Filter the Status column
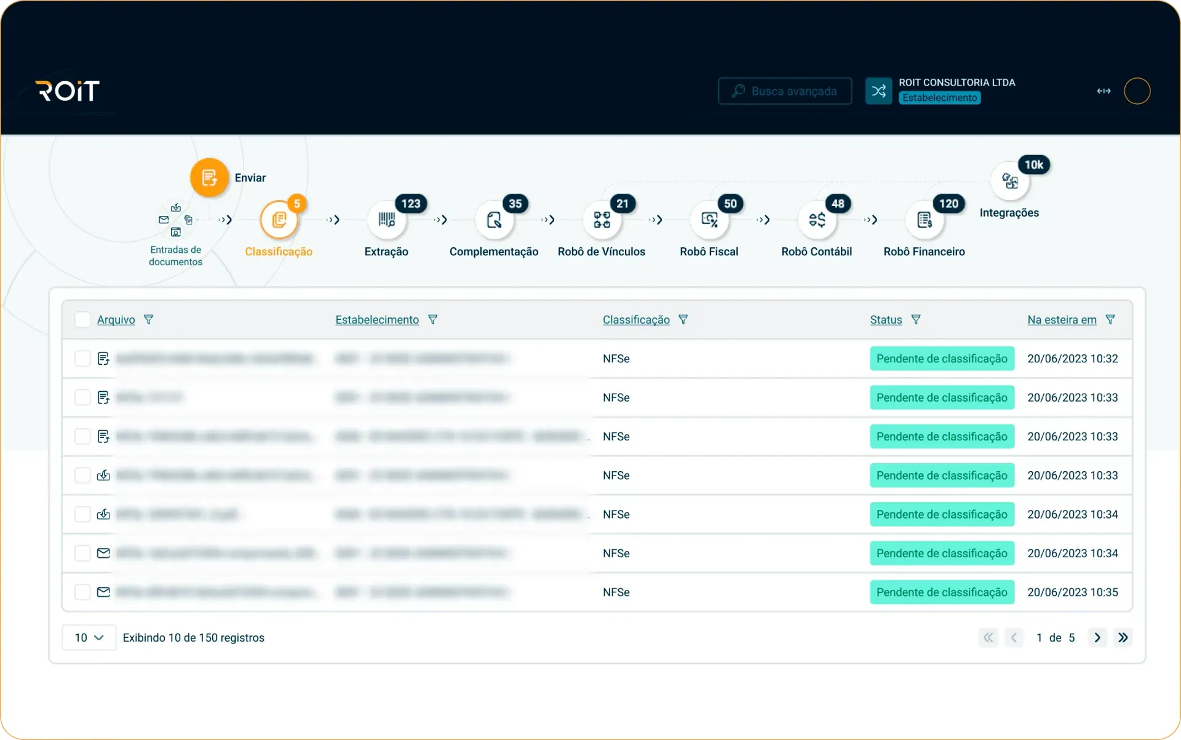Image resolution: width=1181 pixels, height=740 pixels. (x=916, y=319)
